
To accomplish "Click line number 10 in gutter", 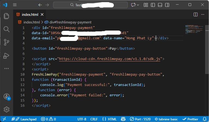I will (x=22, y=74).
